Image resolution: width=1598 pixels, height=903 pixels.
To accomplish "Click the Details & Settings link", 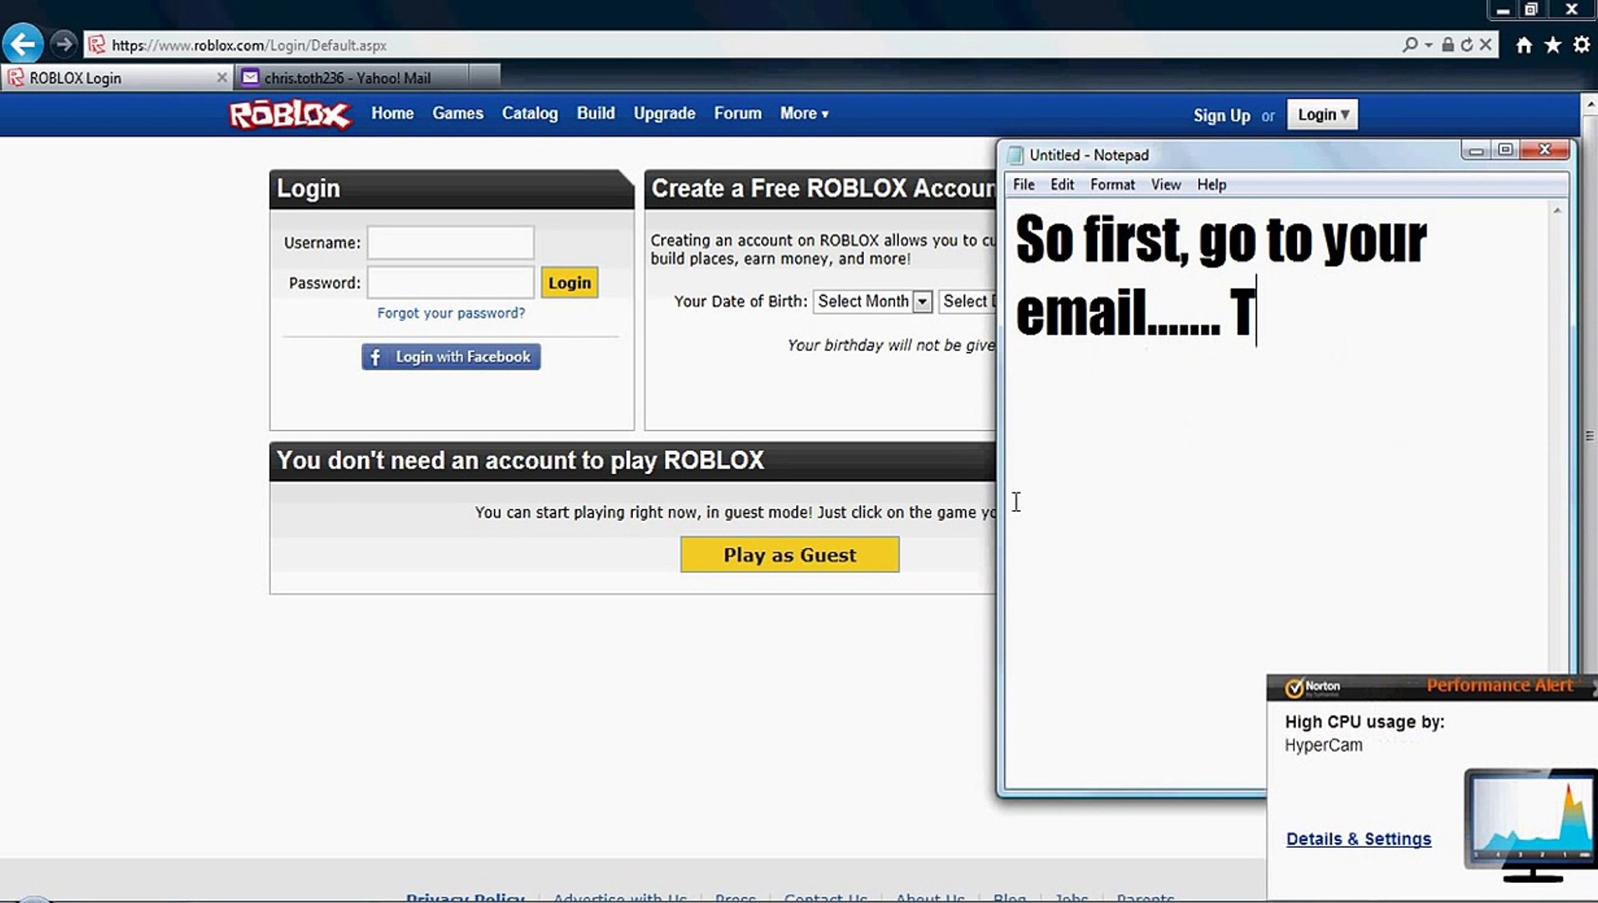I will pyautogui.click(x=1358, y=839).
